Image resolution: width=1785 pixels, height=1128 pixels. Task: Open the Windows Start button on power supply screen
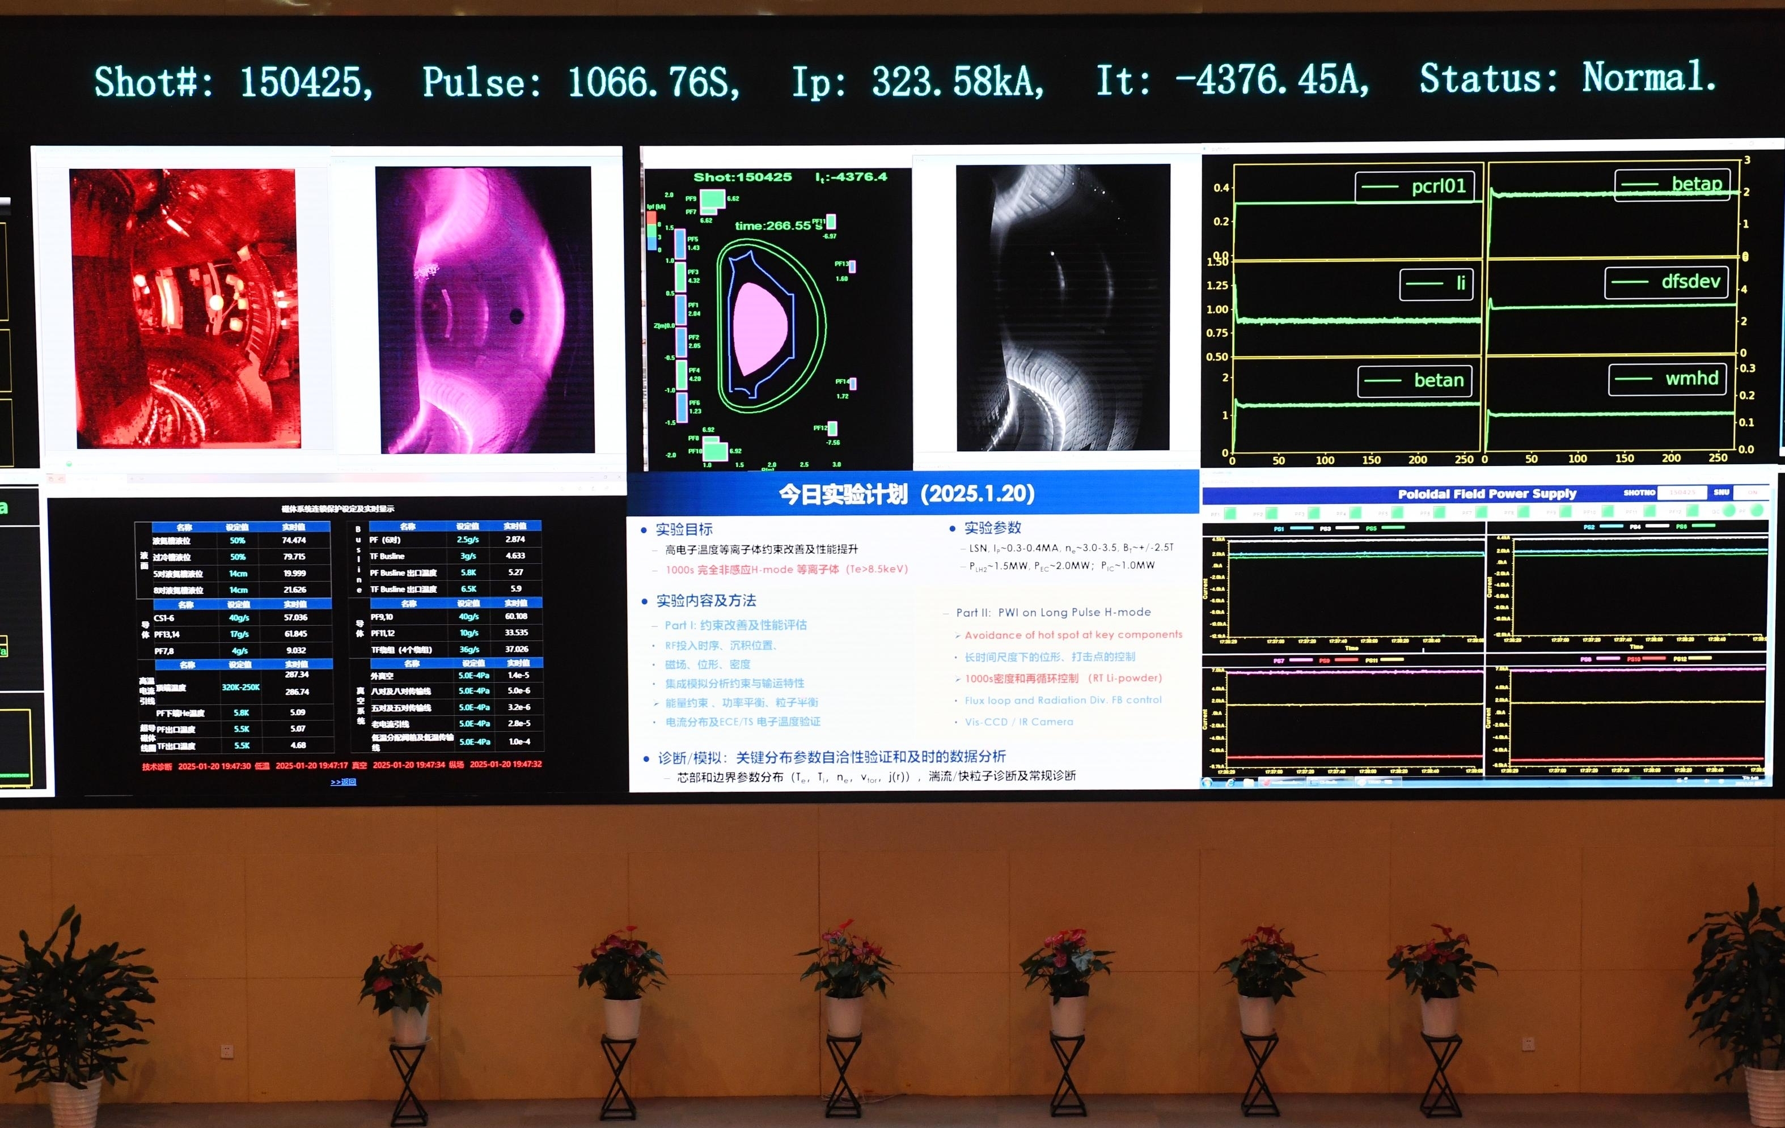[x=1208, y=783]
